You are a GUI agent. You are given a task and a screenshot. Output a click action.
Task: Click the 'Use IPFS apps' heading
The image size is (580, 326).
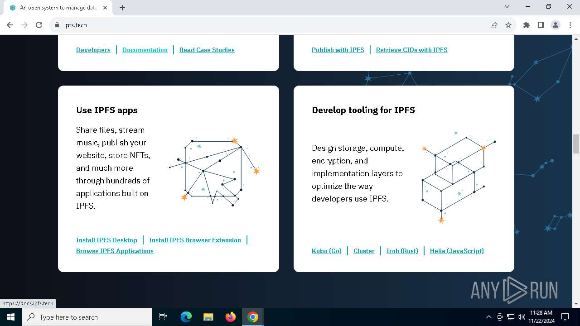click(x=107, y=110)
